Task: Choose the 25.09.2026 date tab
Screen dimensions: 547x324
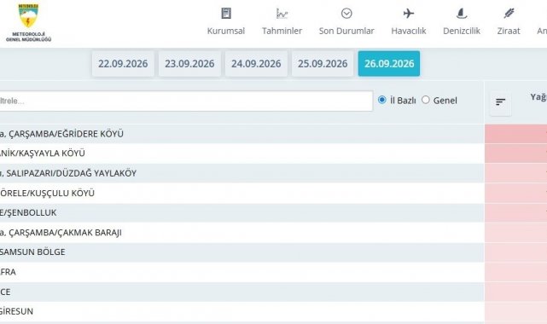Action: tap(323, 64)
